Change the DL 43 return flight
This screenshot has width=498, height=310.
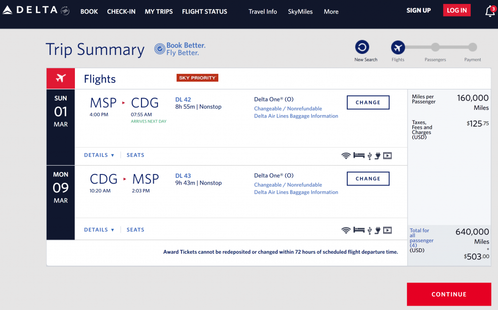(368, 179)
